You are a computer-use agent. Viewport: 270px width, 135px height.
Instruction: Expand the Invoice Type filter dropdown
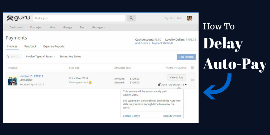(x=41, y=56)
